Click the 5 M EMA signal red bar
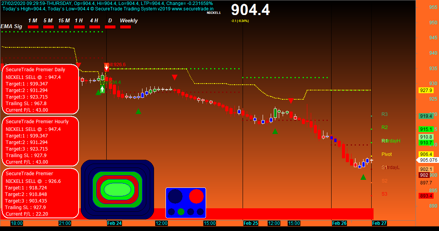The height and width of the screenshot is (231, 439). point(49,27)
